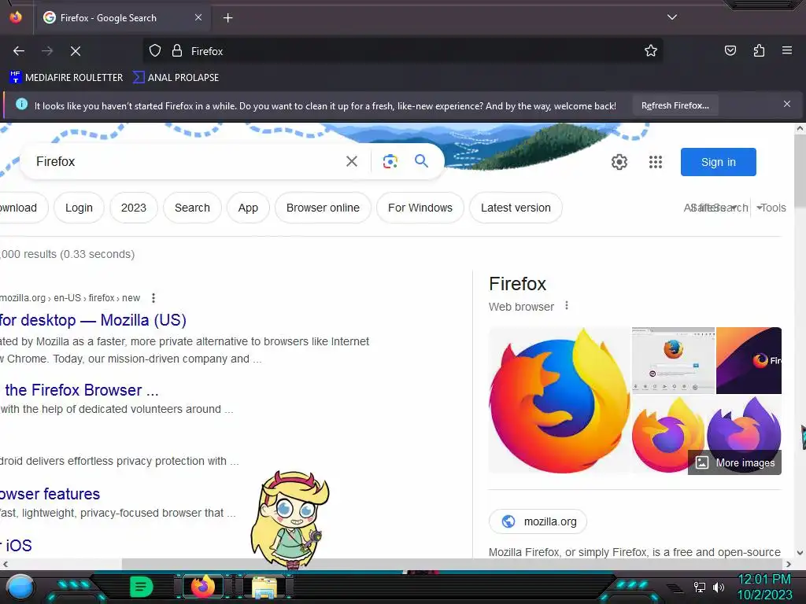The width and height of the screenshot is (806, 604).
Task: Open a new tab with plus icon
Action: tap(227, 18)
